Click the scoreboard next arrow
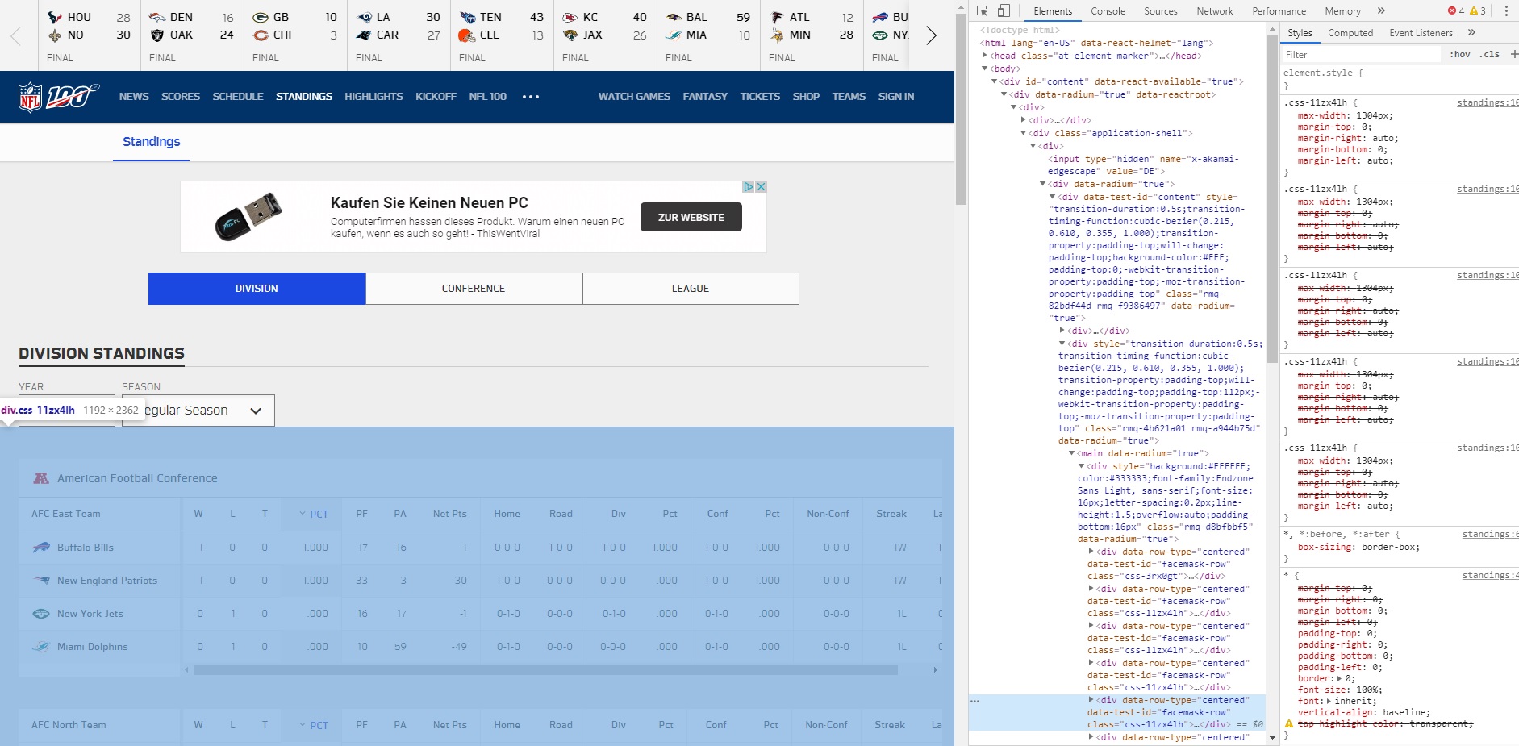The height and width of the screenshot is (746, 1519). (x=931, y=35)
